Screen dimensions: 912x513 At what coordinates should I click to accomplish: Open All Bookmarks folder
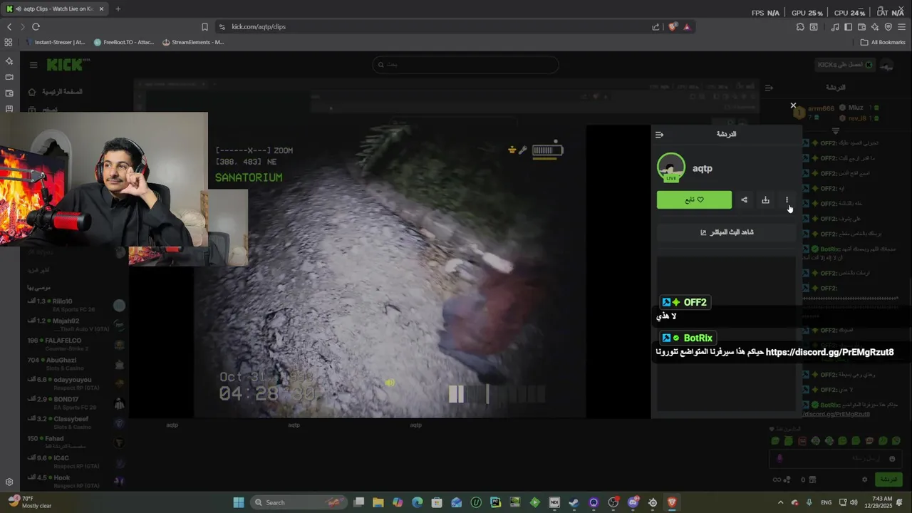883,42
